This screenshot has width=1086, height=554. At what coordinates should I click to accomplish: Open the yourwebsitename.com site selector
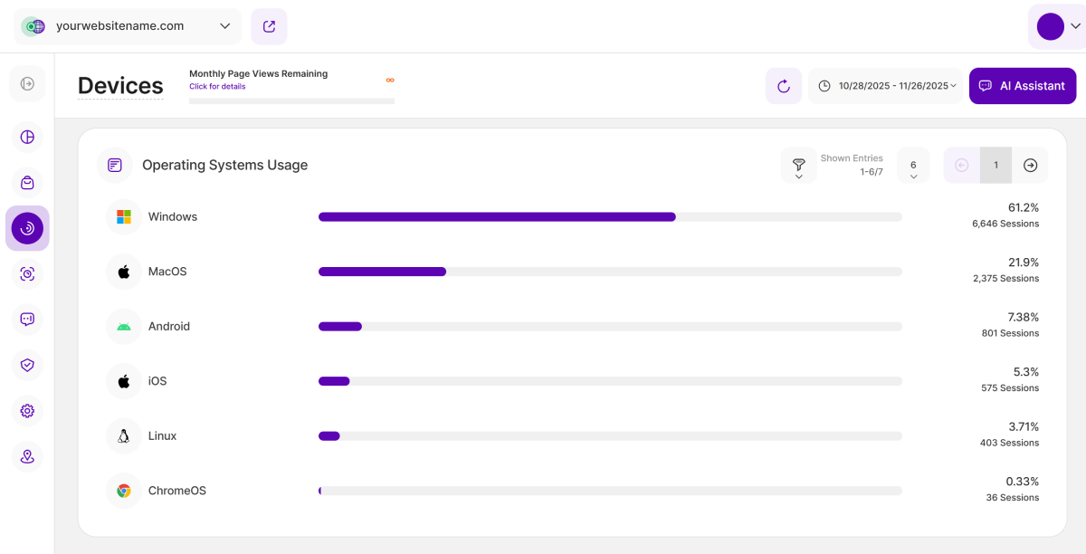tap(128, 26)
